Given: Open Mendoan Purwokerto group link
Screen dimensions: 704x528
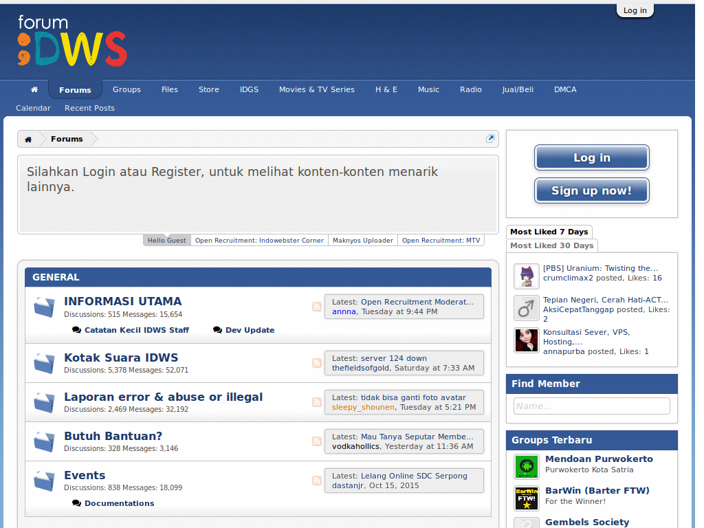Looking at the screenshot, I should pos(599,459).
